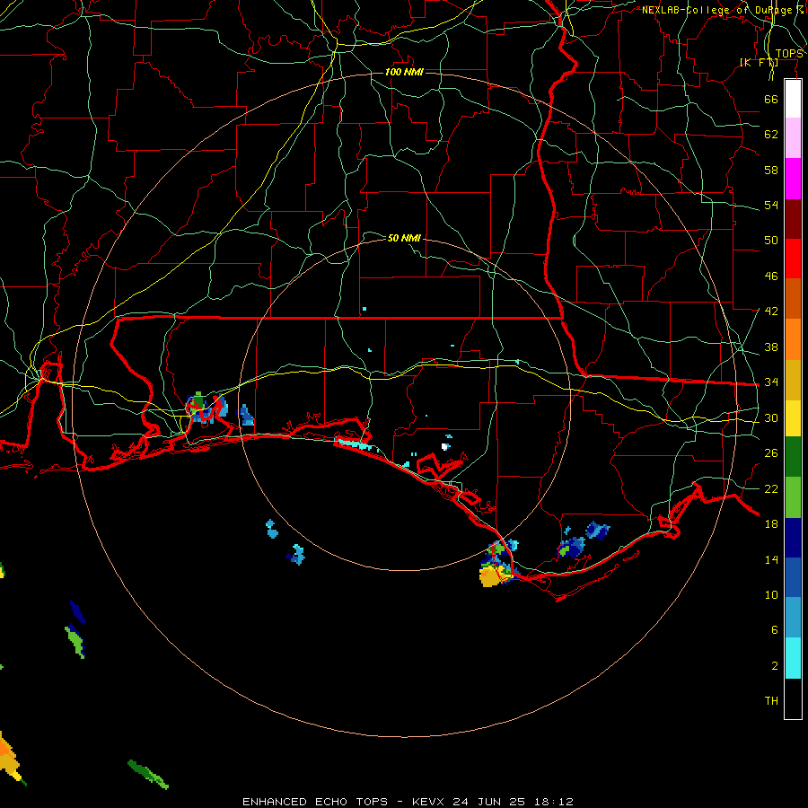
Task: Select the bright red legend swatch
Action: pyautogui.click(x=793, y=259)
